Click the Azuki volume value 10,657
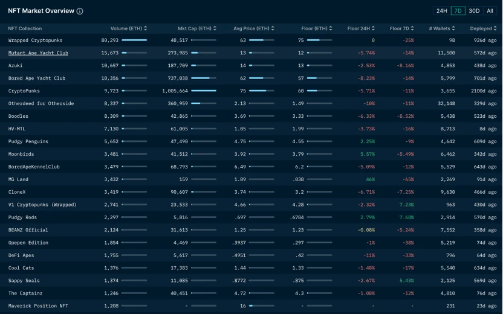 pos(109,65)
